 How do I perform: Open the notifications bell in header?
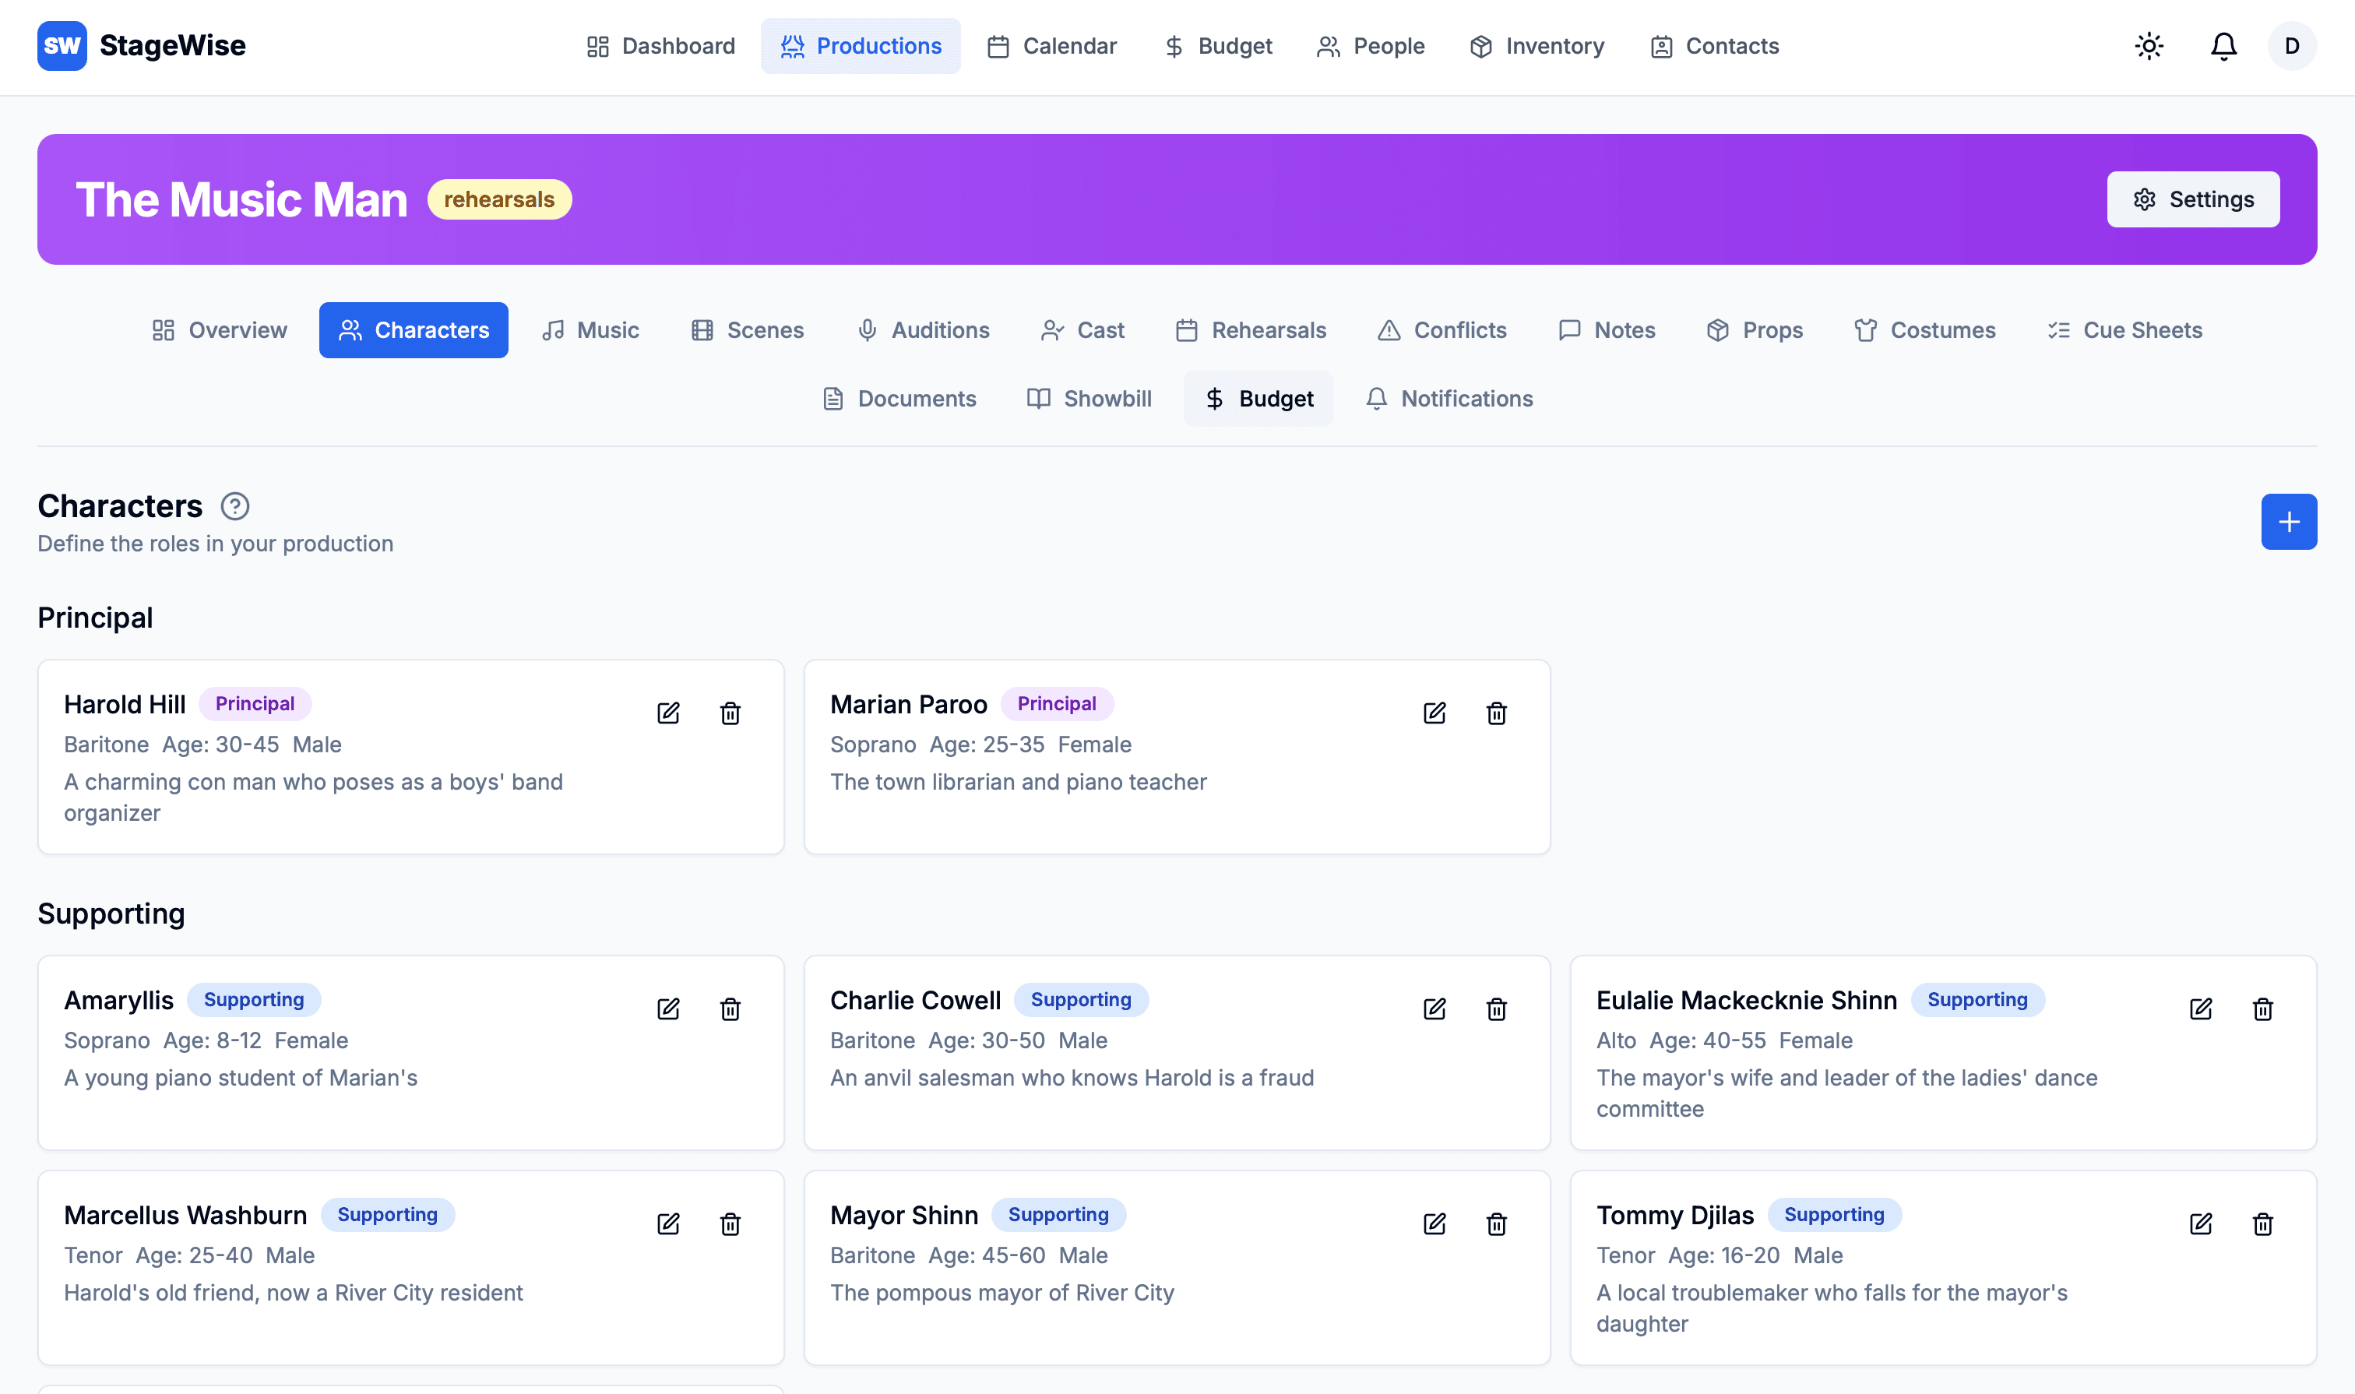(x=2223, y=46)
